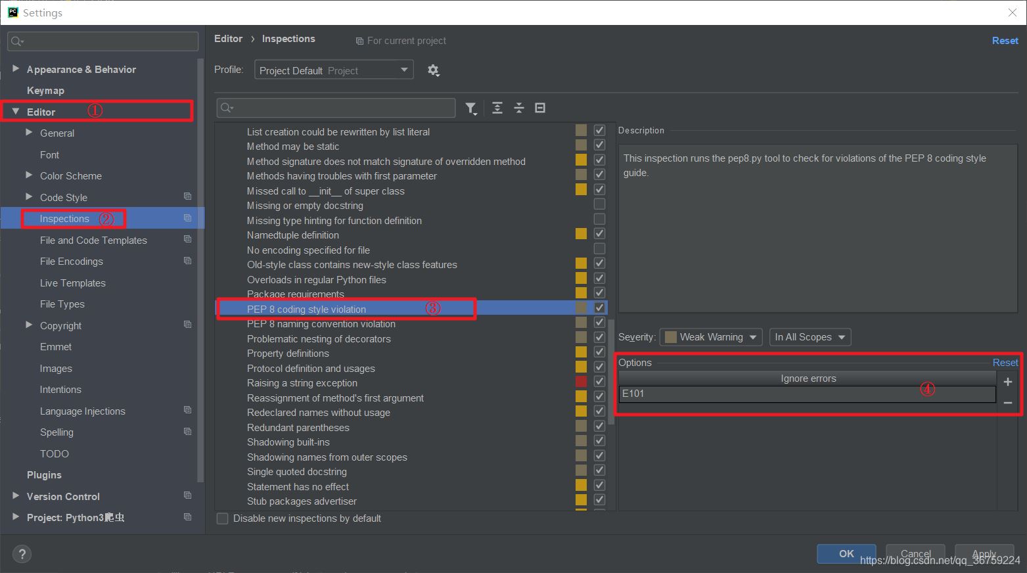Open the Project Default profile dropdown
Image resolution: width=1027 pixels, height=573 pixels.
tap(334, 70)
